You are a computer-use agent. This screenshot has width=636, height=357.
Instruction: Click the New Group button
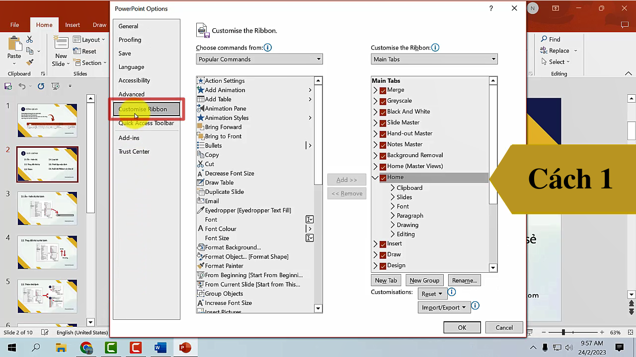(424, 280)
